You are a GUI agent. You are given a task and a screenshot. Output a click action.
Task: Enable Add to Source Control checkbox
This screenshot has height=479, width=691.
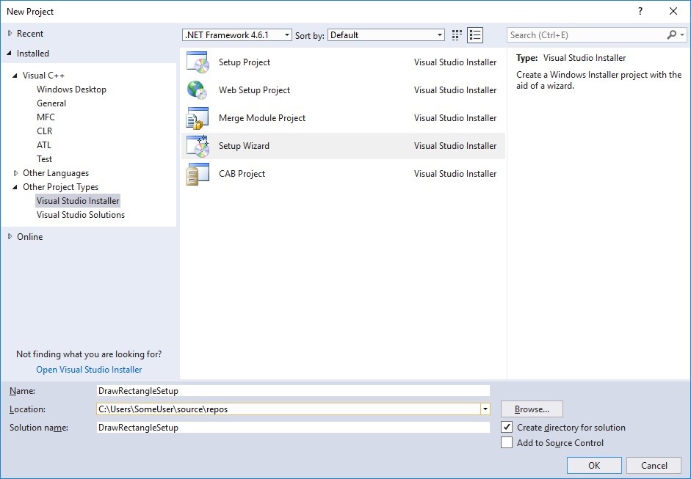[x=507, y=442]
